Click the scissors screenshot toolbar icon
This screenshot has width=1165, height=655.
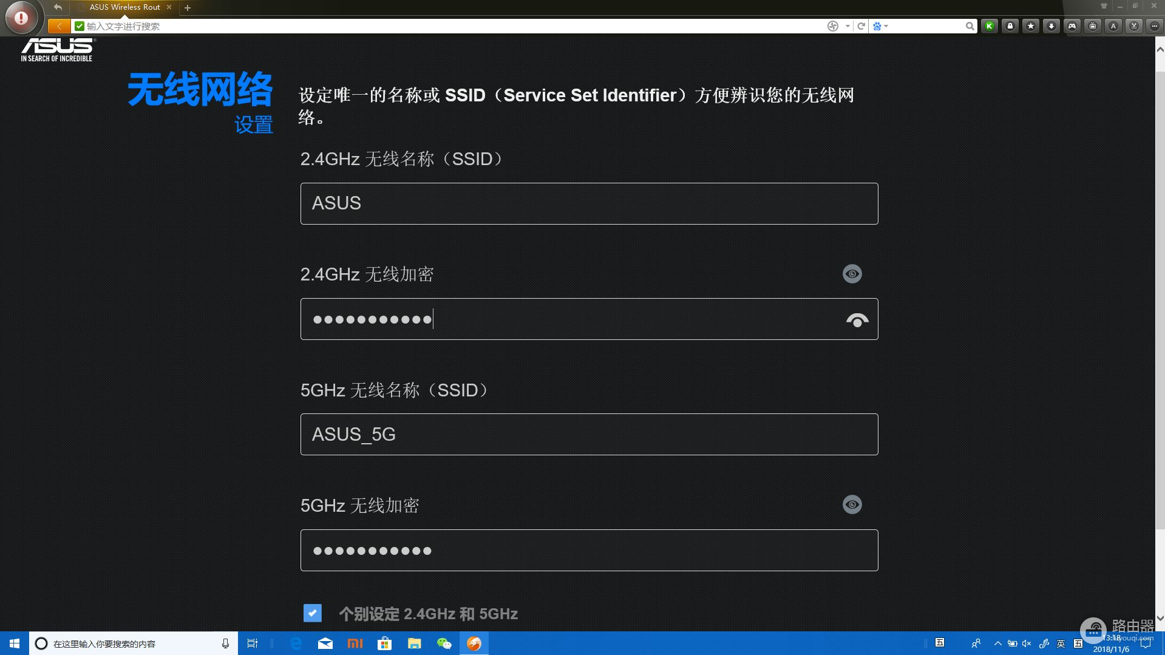[1134, 26]
